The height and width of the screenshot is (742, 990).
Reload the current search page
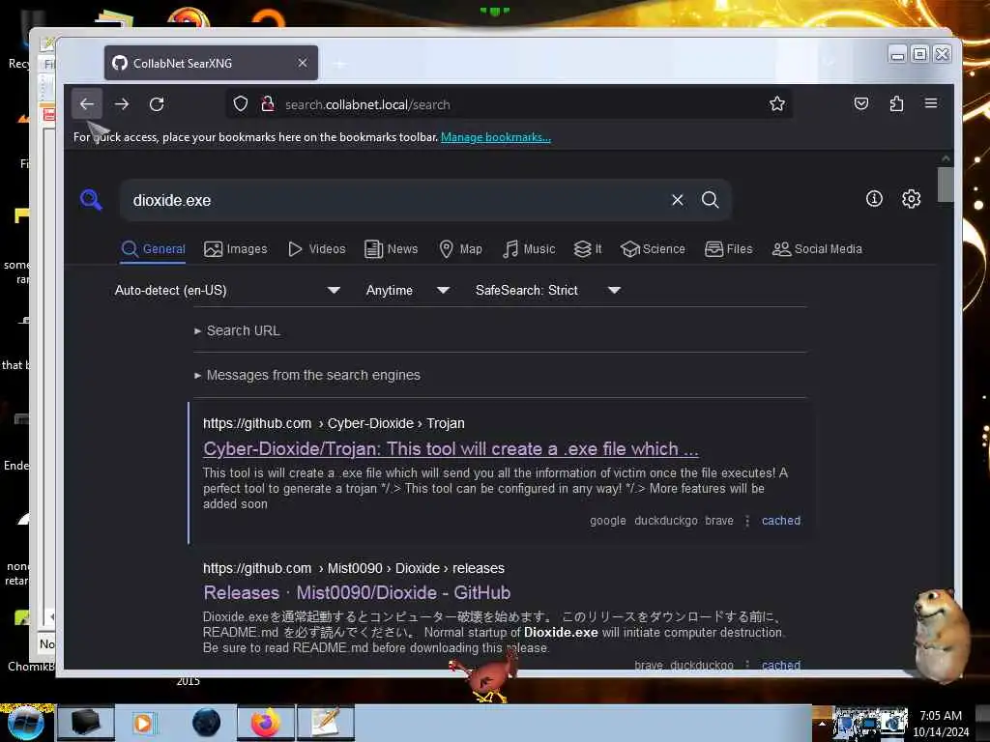[157, 104]
